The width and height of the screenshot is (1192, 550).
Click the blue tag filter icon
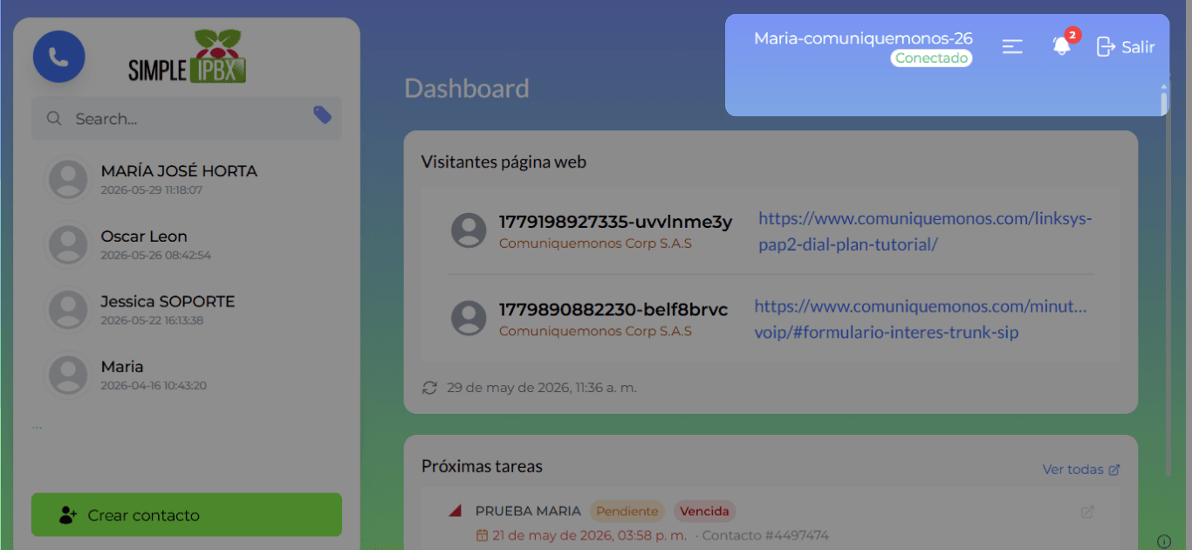[322, 115]
